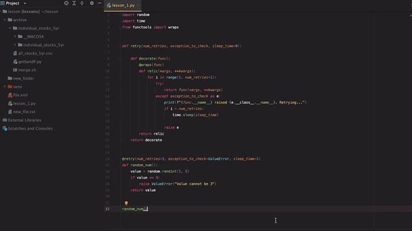The width and height of the screenshot is (412, 231).
Task: Click the 'return relic' line
Action: (x=151, y=133)
